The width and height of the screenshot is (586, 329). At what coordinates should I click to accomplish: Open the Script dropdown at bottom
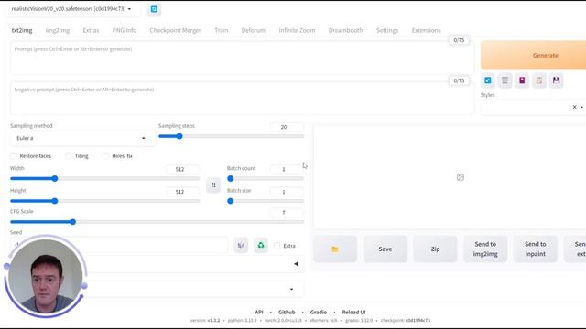291,289
